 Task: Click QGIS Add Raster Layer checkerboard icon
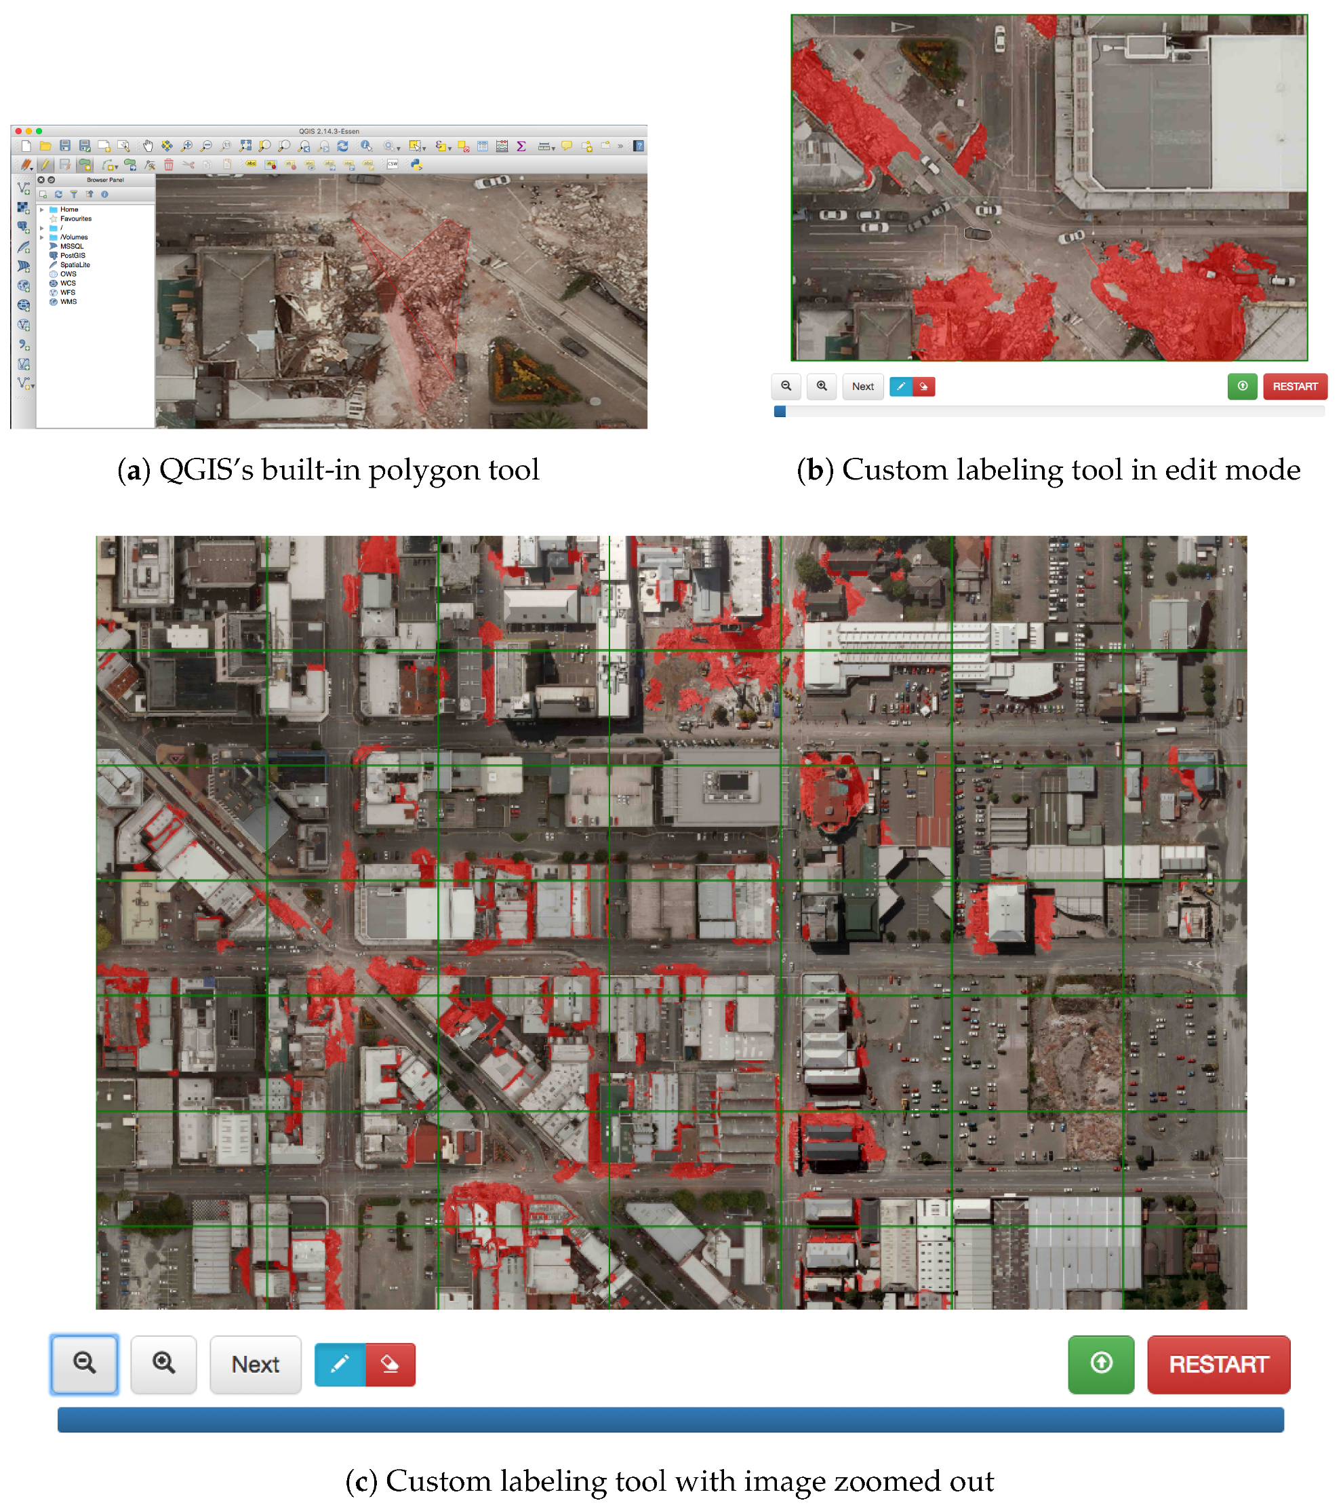(x=24, y=208)
